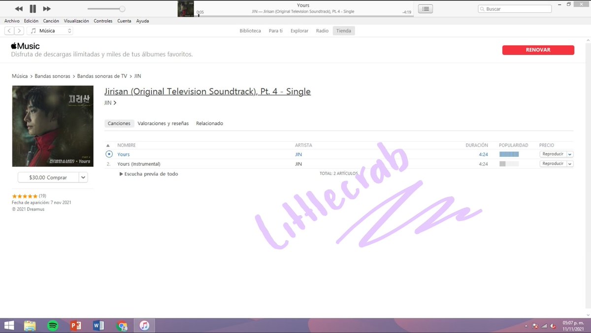
Task: Pause the current song
Action: coord(33,9)
